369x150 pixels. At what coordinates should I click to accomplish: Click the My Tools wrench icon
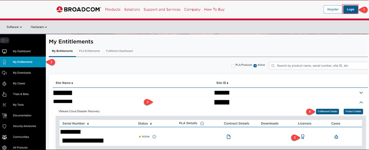click(4, 105)
